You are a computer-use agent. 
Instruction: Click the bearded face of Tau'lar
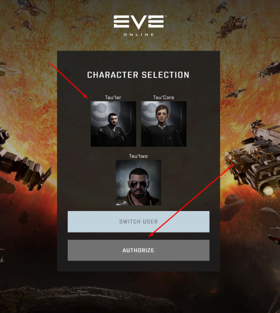tap(113, 120)
